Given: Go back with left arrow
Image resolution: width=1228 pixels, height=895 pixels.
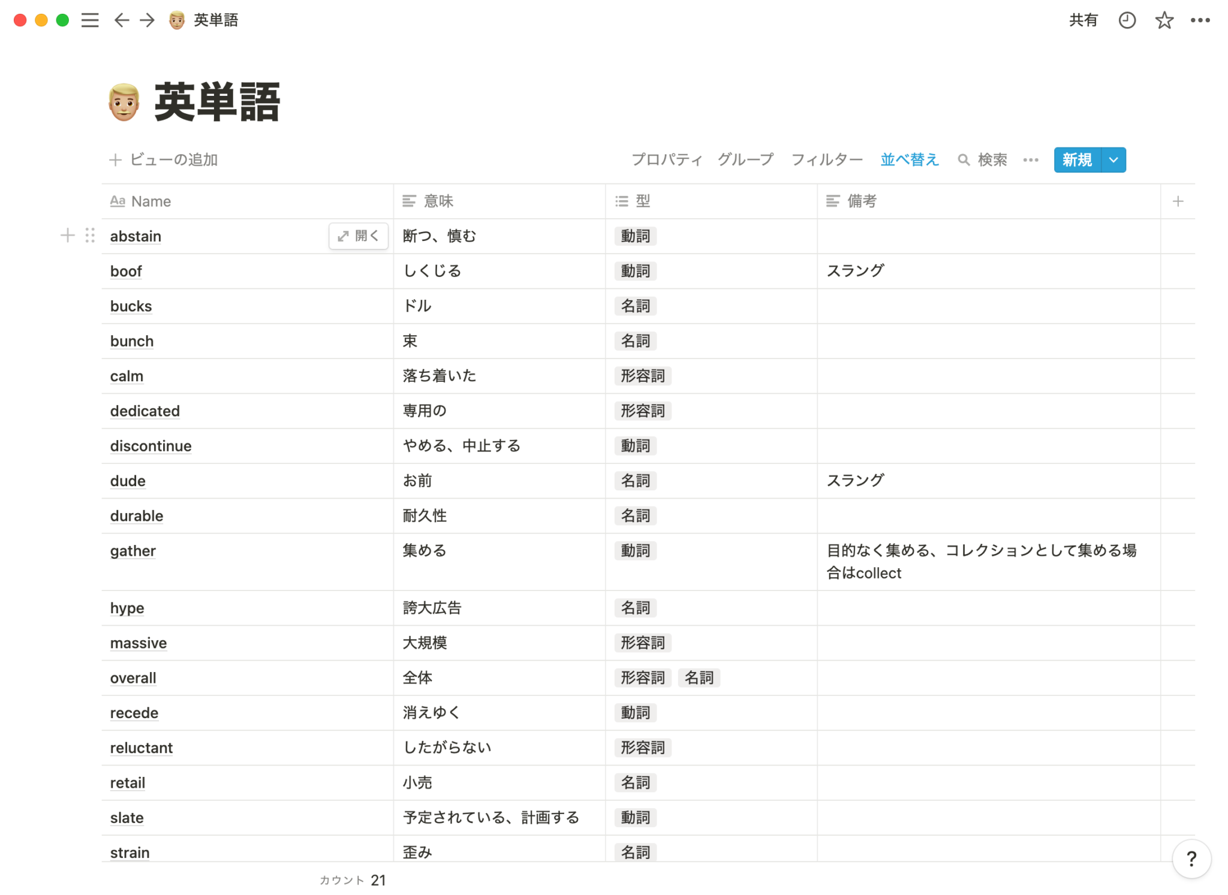Looking at the screenshot, I should (x=122, y=20).
